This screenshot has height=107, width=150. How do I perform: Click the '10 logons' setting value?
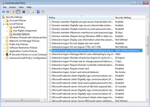pyautogui.click(x=120, y=58)
